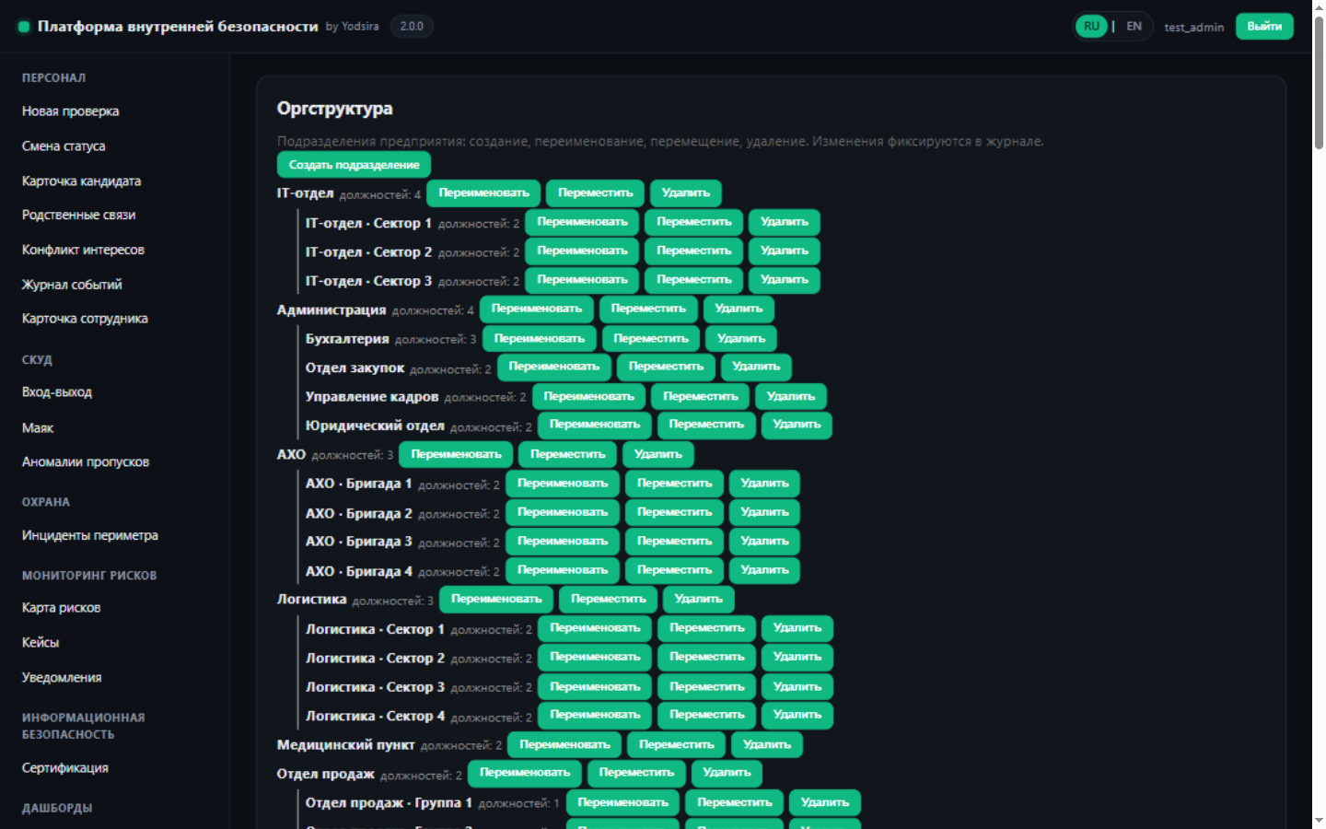The width and height of the screenshot is (1326, 829).
Task: Open Уведомления page
Action: pos(62,678)
